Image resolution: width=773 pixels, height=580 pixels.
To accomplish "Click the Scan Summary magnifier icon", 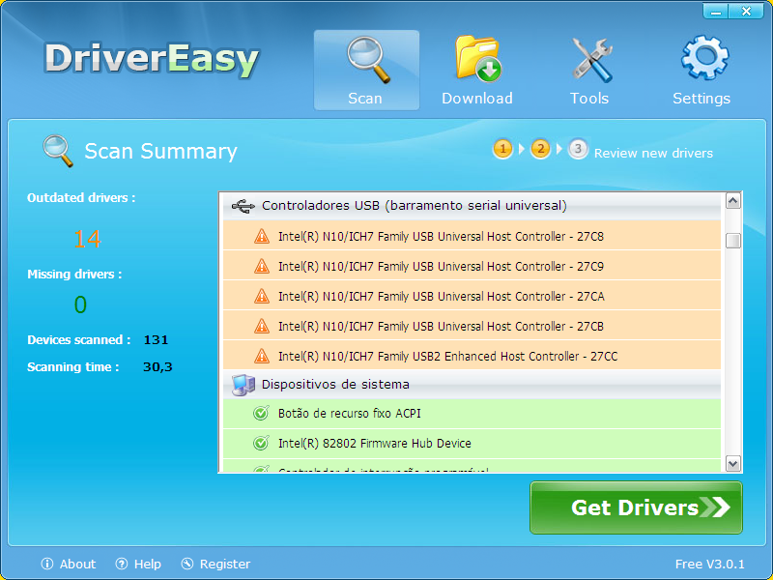I will pyautogui.click(x=58, y=151).
